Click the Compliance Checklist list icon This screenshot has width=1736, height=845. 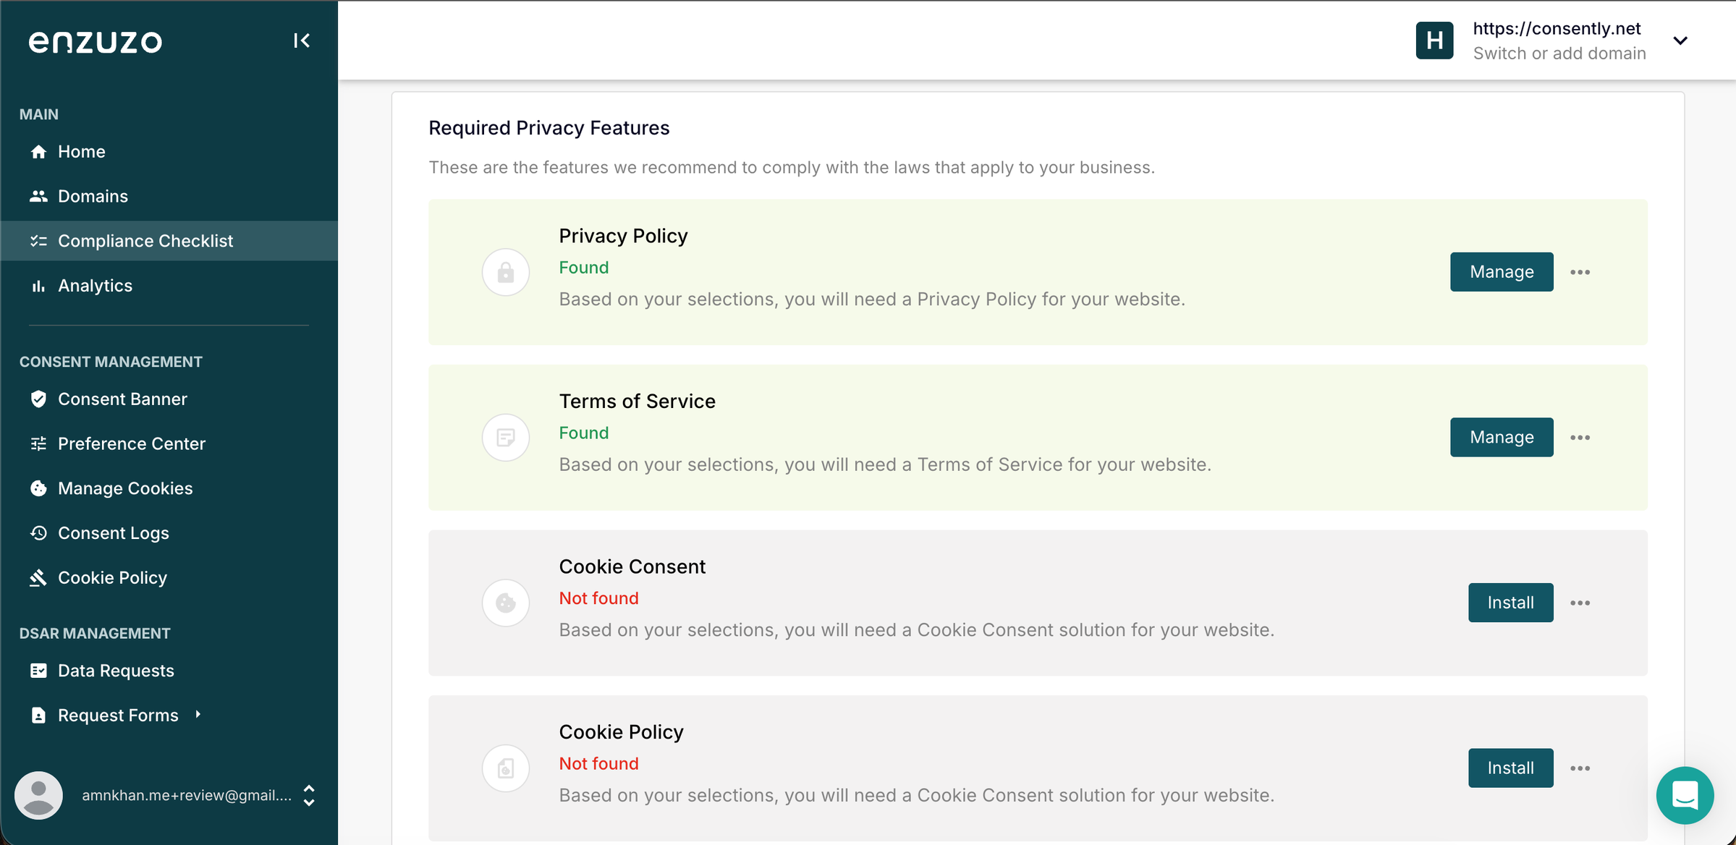[38, 241]
